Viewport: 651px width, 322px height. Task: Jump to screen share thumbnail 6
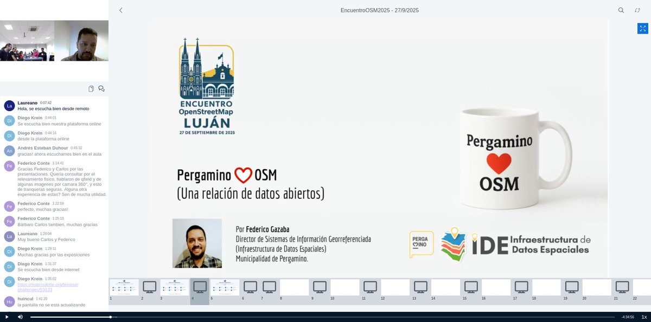(250, 287)
